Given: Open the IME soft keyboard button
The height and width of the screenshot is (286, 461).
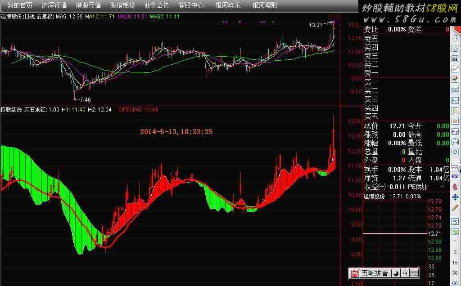Looking at the screenshot, I should point(414,273).
